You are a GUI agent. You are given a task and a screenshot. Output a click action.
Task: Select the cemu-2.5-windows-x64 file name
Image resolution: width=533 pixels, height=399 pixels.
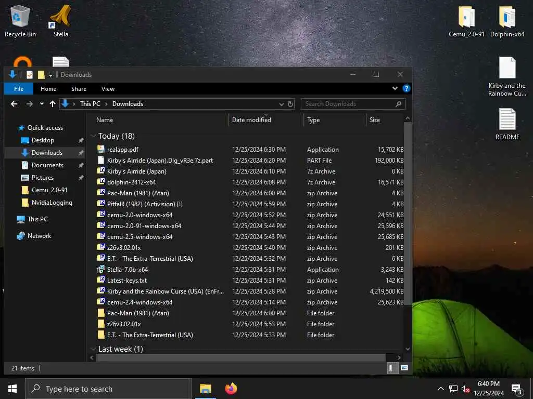[x=139, y=236]
